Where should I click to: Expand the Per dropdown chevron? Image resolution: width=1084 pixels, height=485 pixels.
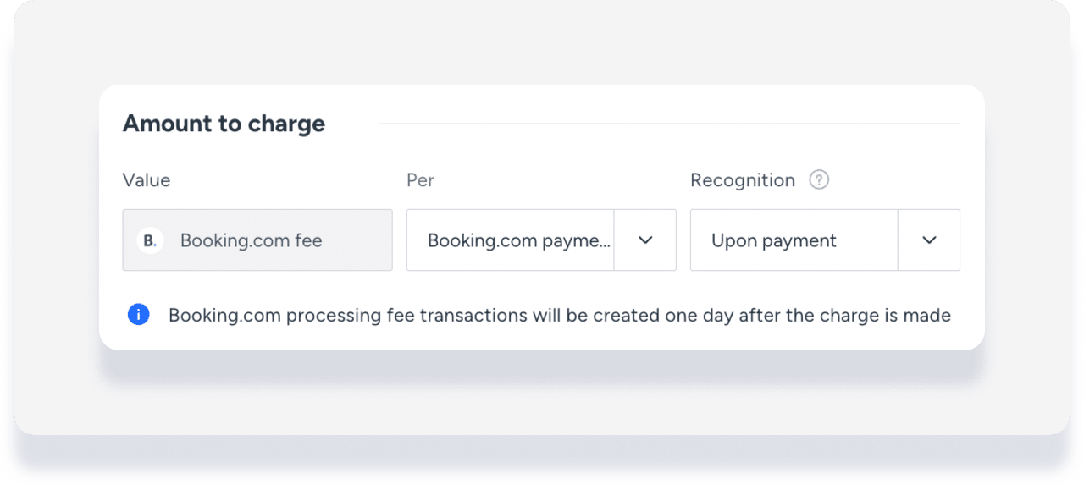coord(645,240)
